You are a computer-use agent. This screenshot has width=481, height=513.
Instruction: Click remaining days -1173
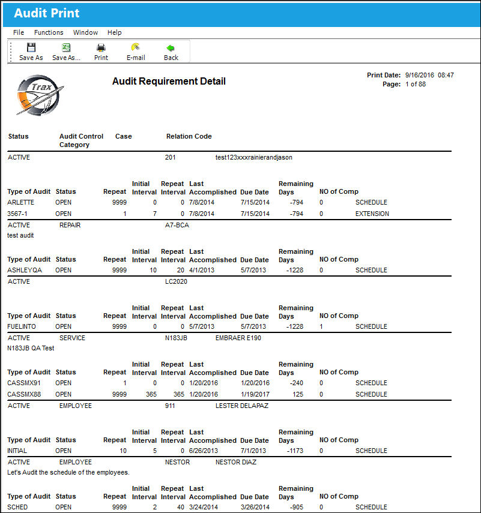pos(295,451)
